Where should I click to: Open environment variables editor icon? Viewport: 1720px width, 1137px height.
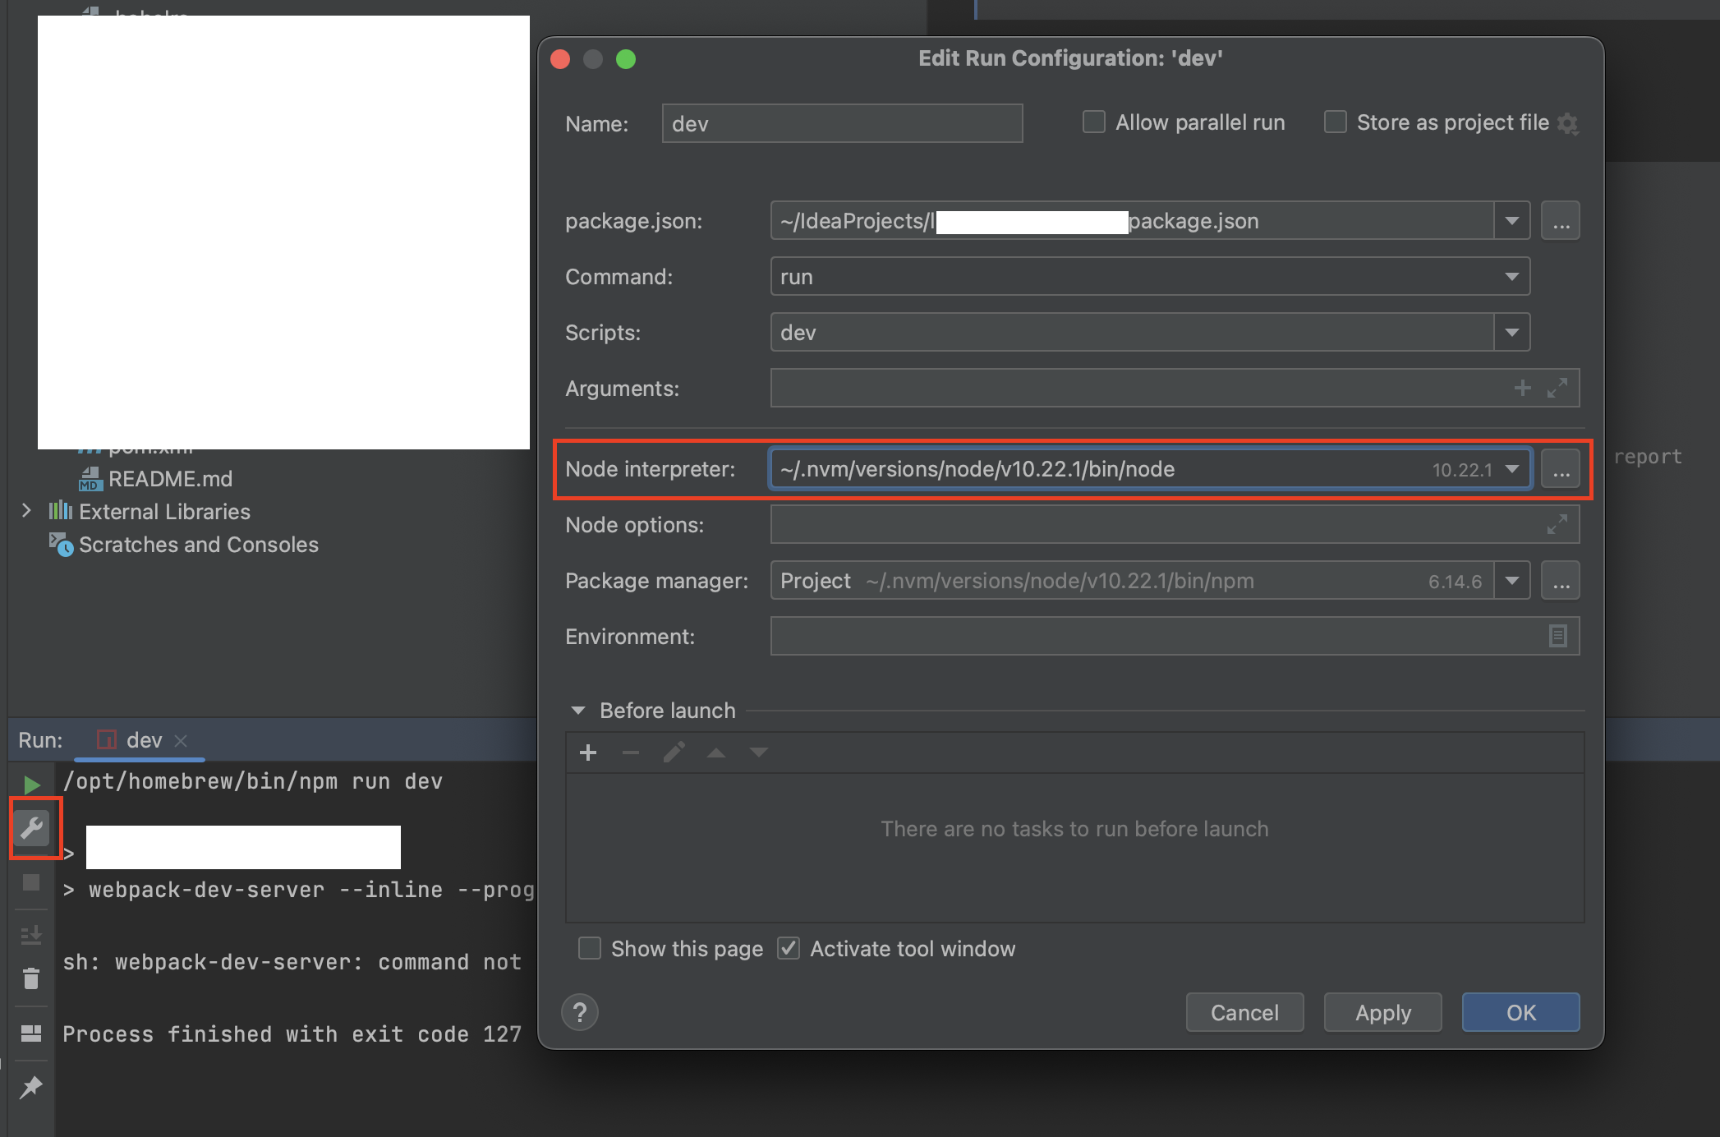tap(1557, 636)
